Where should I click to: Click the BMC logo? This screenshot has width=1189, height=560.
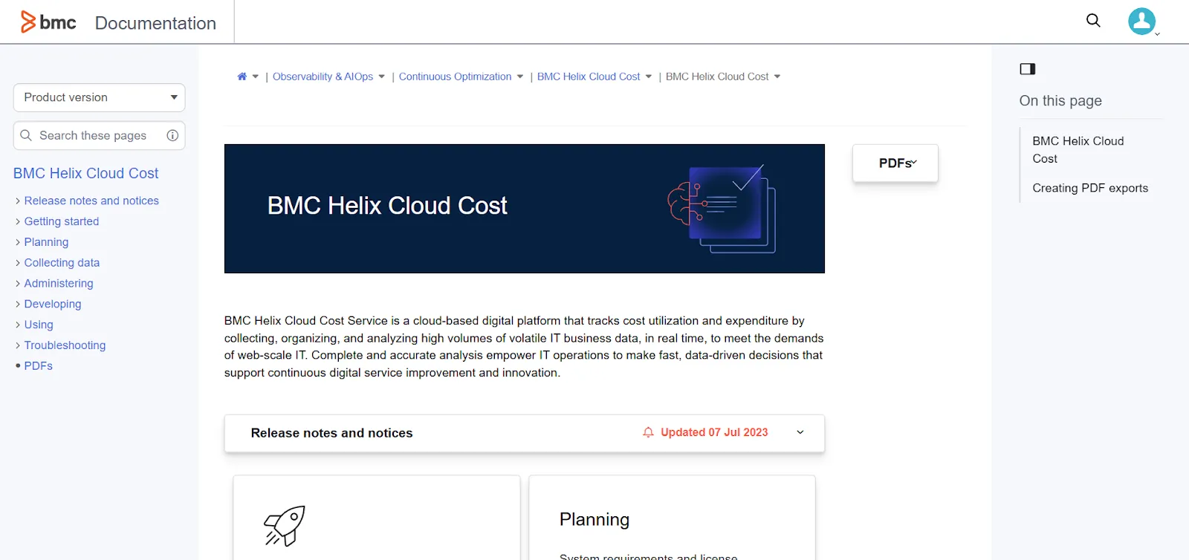pos(48,22)
